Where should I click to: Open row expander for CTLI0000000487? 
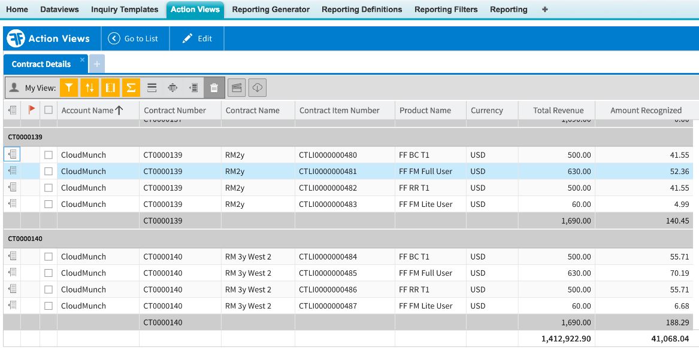[13, 306]
